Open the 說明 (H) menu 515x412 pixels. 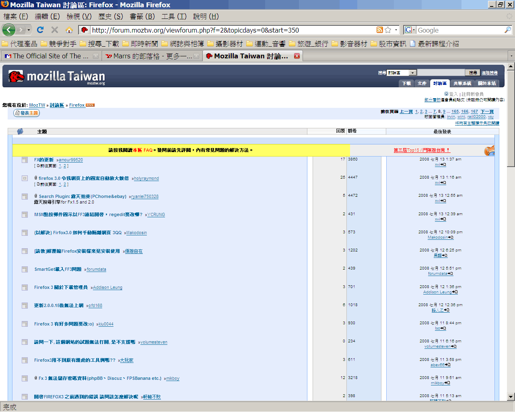[x=206, y=16]
